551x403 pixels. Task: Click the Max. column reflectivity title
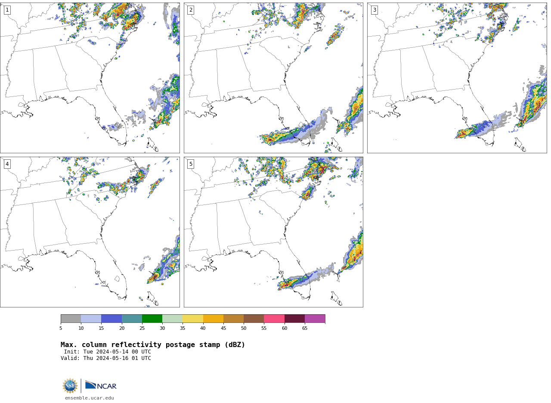click(x=153, y=345)
